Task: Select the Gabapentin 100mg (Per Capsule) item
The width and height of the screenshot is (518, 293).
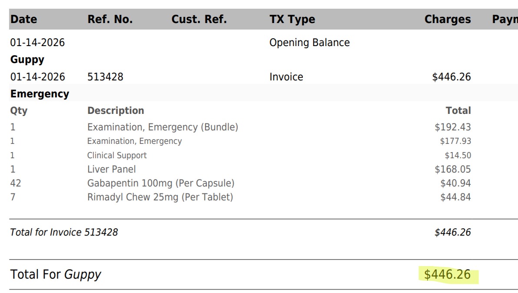Action: (x=161, y=183)
